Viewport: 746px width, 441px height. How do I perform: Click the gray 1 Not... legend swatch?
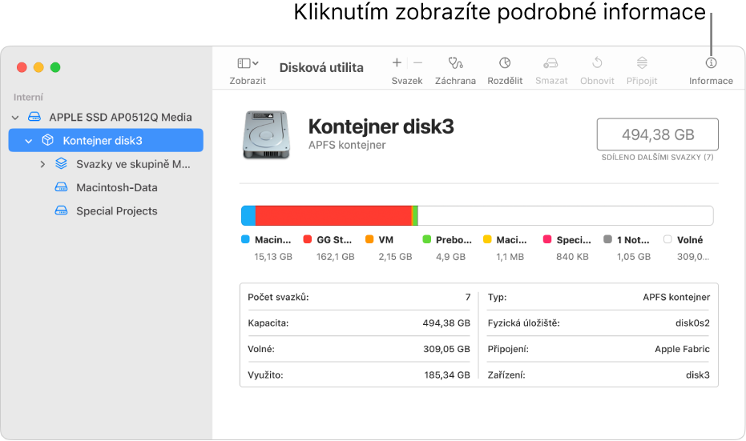[607, 239]
